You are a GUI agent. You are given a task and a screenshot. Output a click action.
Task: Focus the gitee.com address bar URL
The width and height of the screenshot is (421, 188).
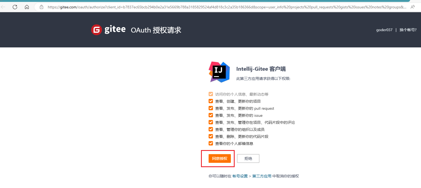[227, 7]
